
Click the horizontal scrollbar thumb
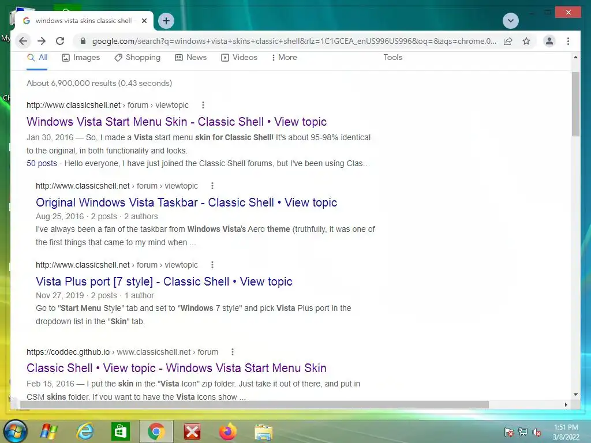[255, 404]
